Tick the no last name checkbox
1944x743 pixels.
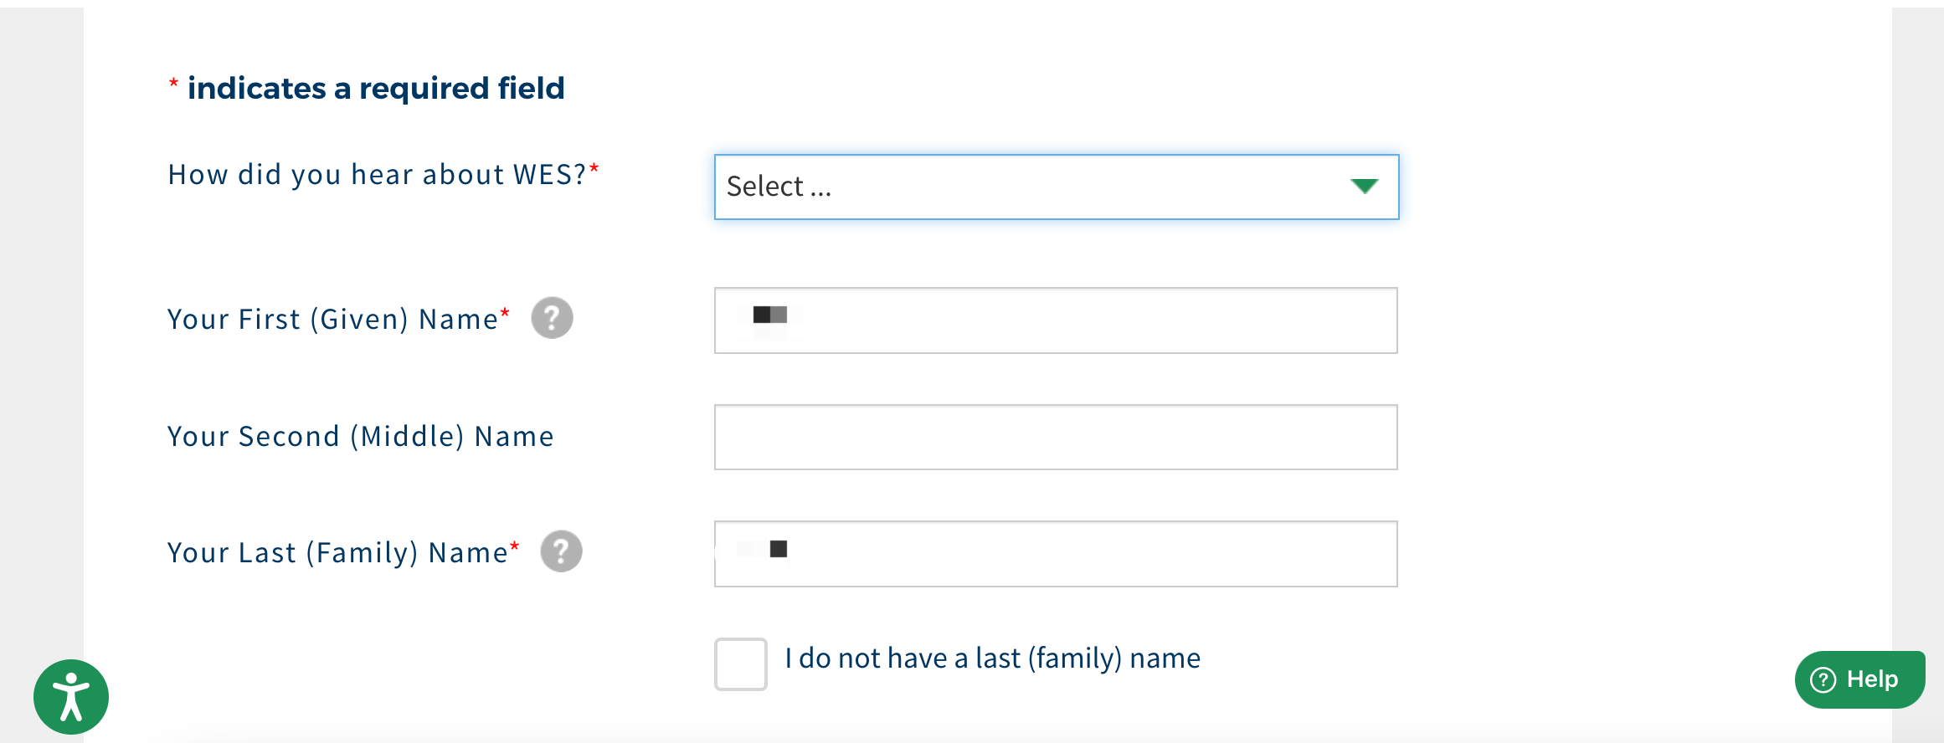coord(740,664)
